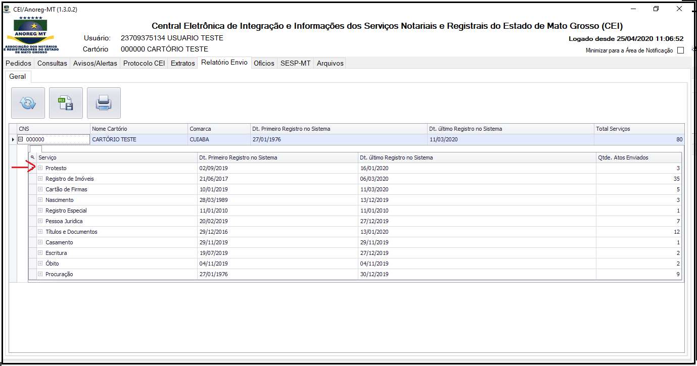697x366 pixels.
Task: Open the Arquivos tab
Action: [x=330, y=63]
